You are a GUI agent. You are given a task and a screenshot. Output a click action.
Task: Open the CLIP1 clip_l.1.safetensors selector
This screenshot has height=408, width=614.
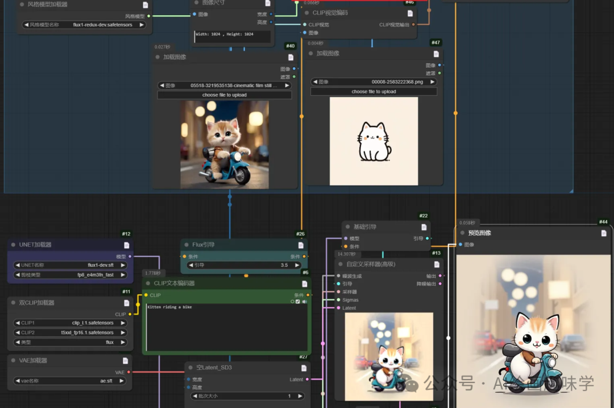(x=70, y=323)
